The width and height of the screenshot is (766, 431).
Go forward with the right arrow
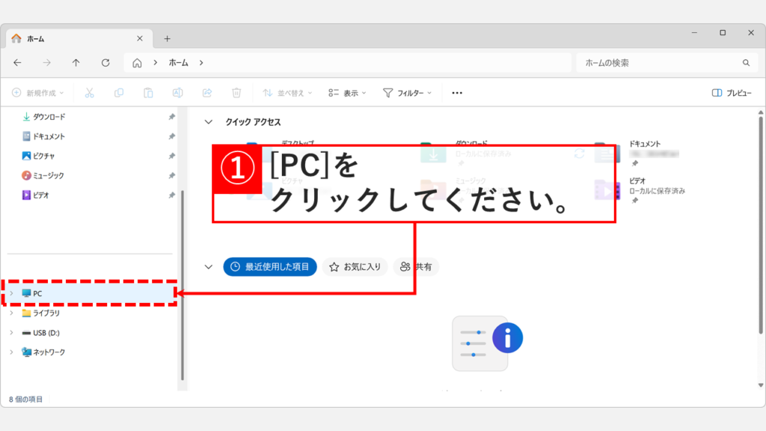pyautogui.click(x=47, y=63)
